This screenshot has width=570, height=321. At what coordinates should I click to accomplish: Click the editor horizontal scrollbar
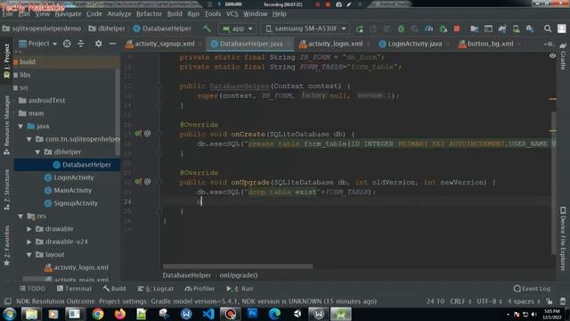coord(238,267)
